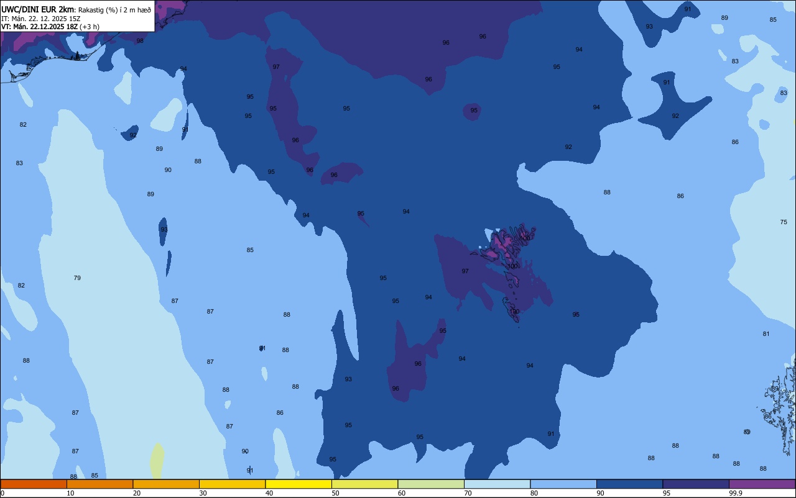Click the medium blue 90–95 legend swatch

point(629,484)
